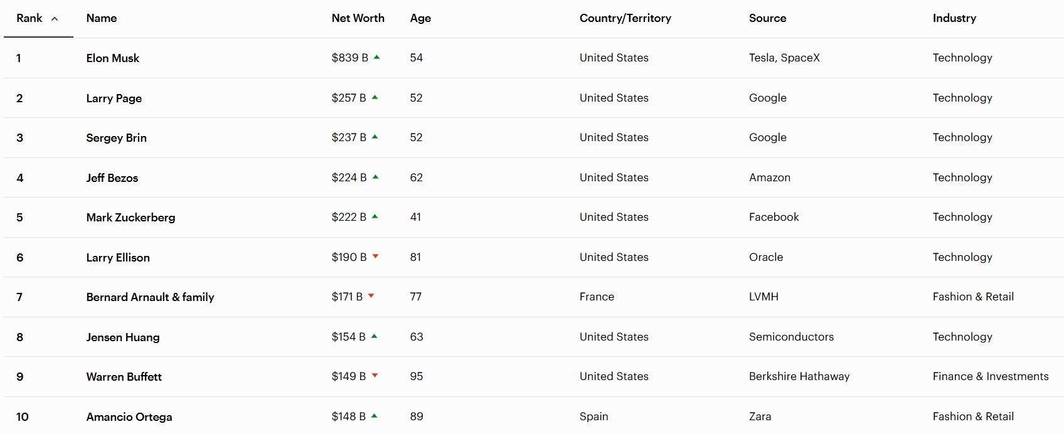Screen dimensions: 1064x434
Task: Click green up arrow beside Amancio Ortega's $148 B
Action: point(374,416)
